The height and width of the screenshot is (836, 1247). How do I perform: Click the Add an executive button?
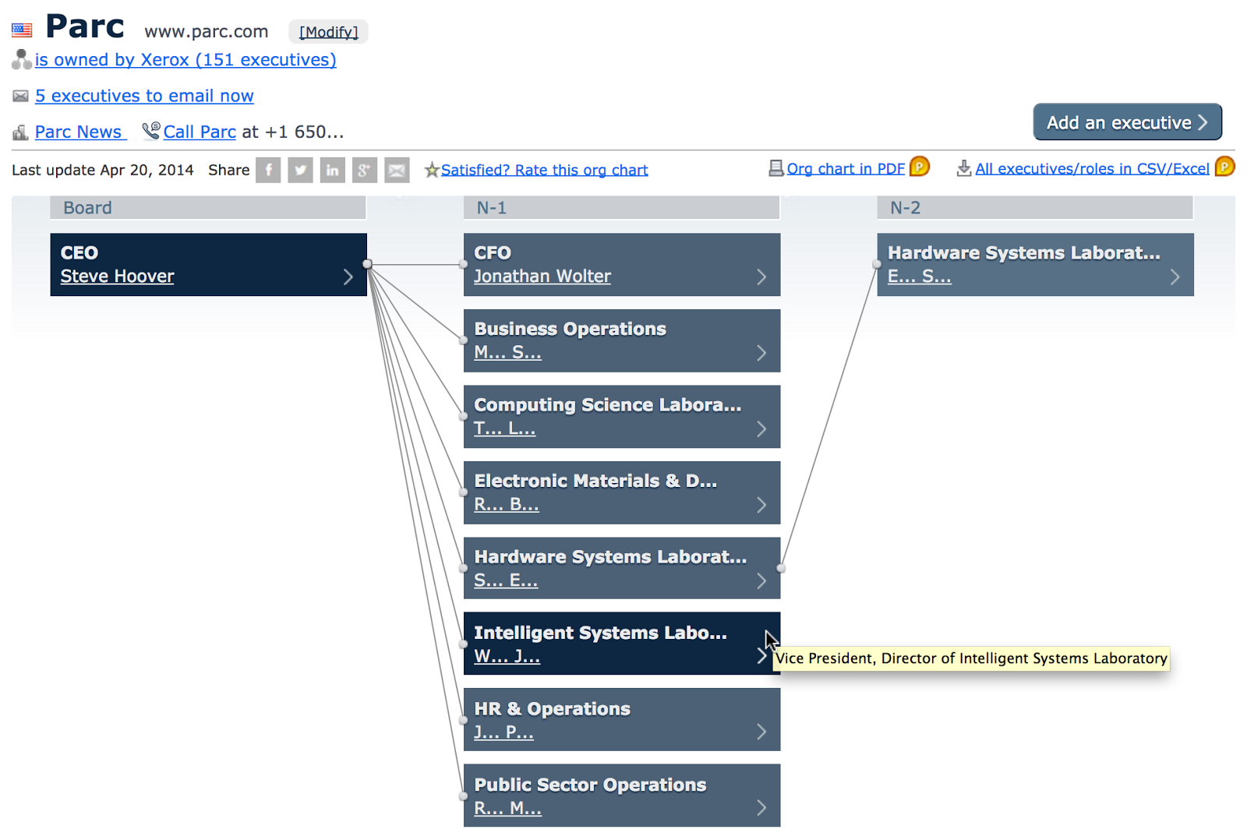(1127, 122)
